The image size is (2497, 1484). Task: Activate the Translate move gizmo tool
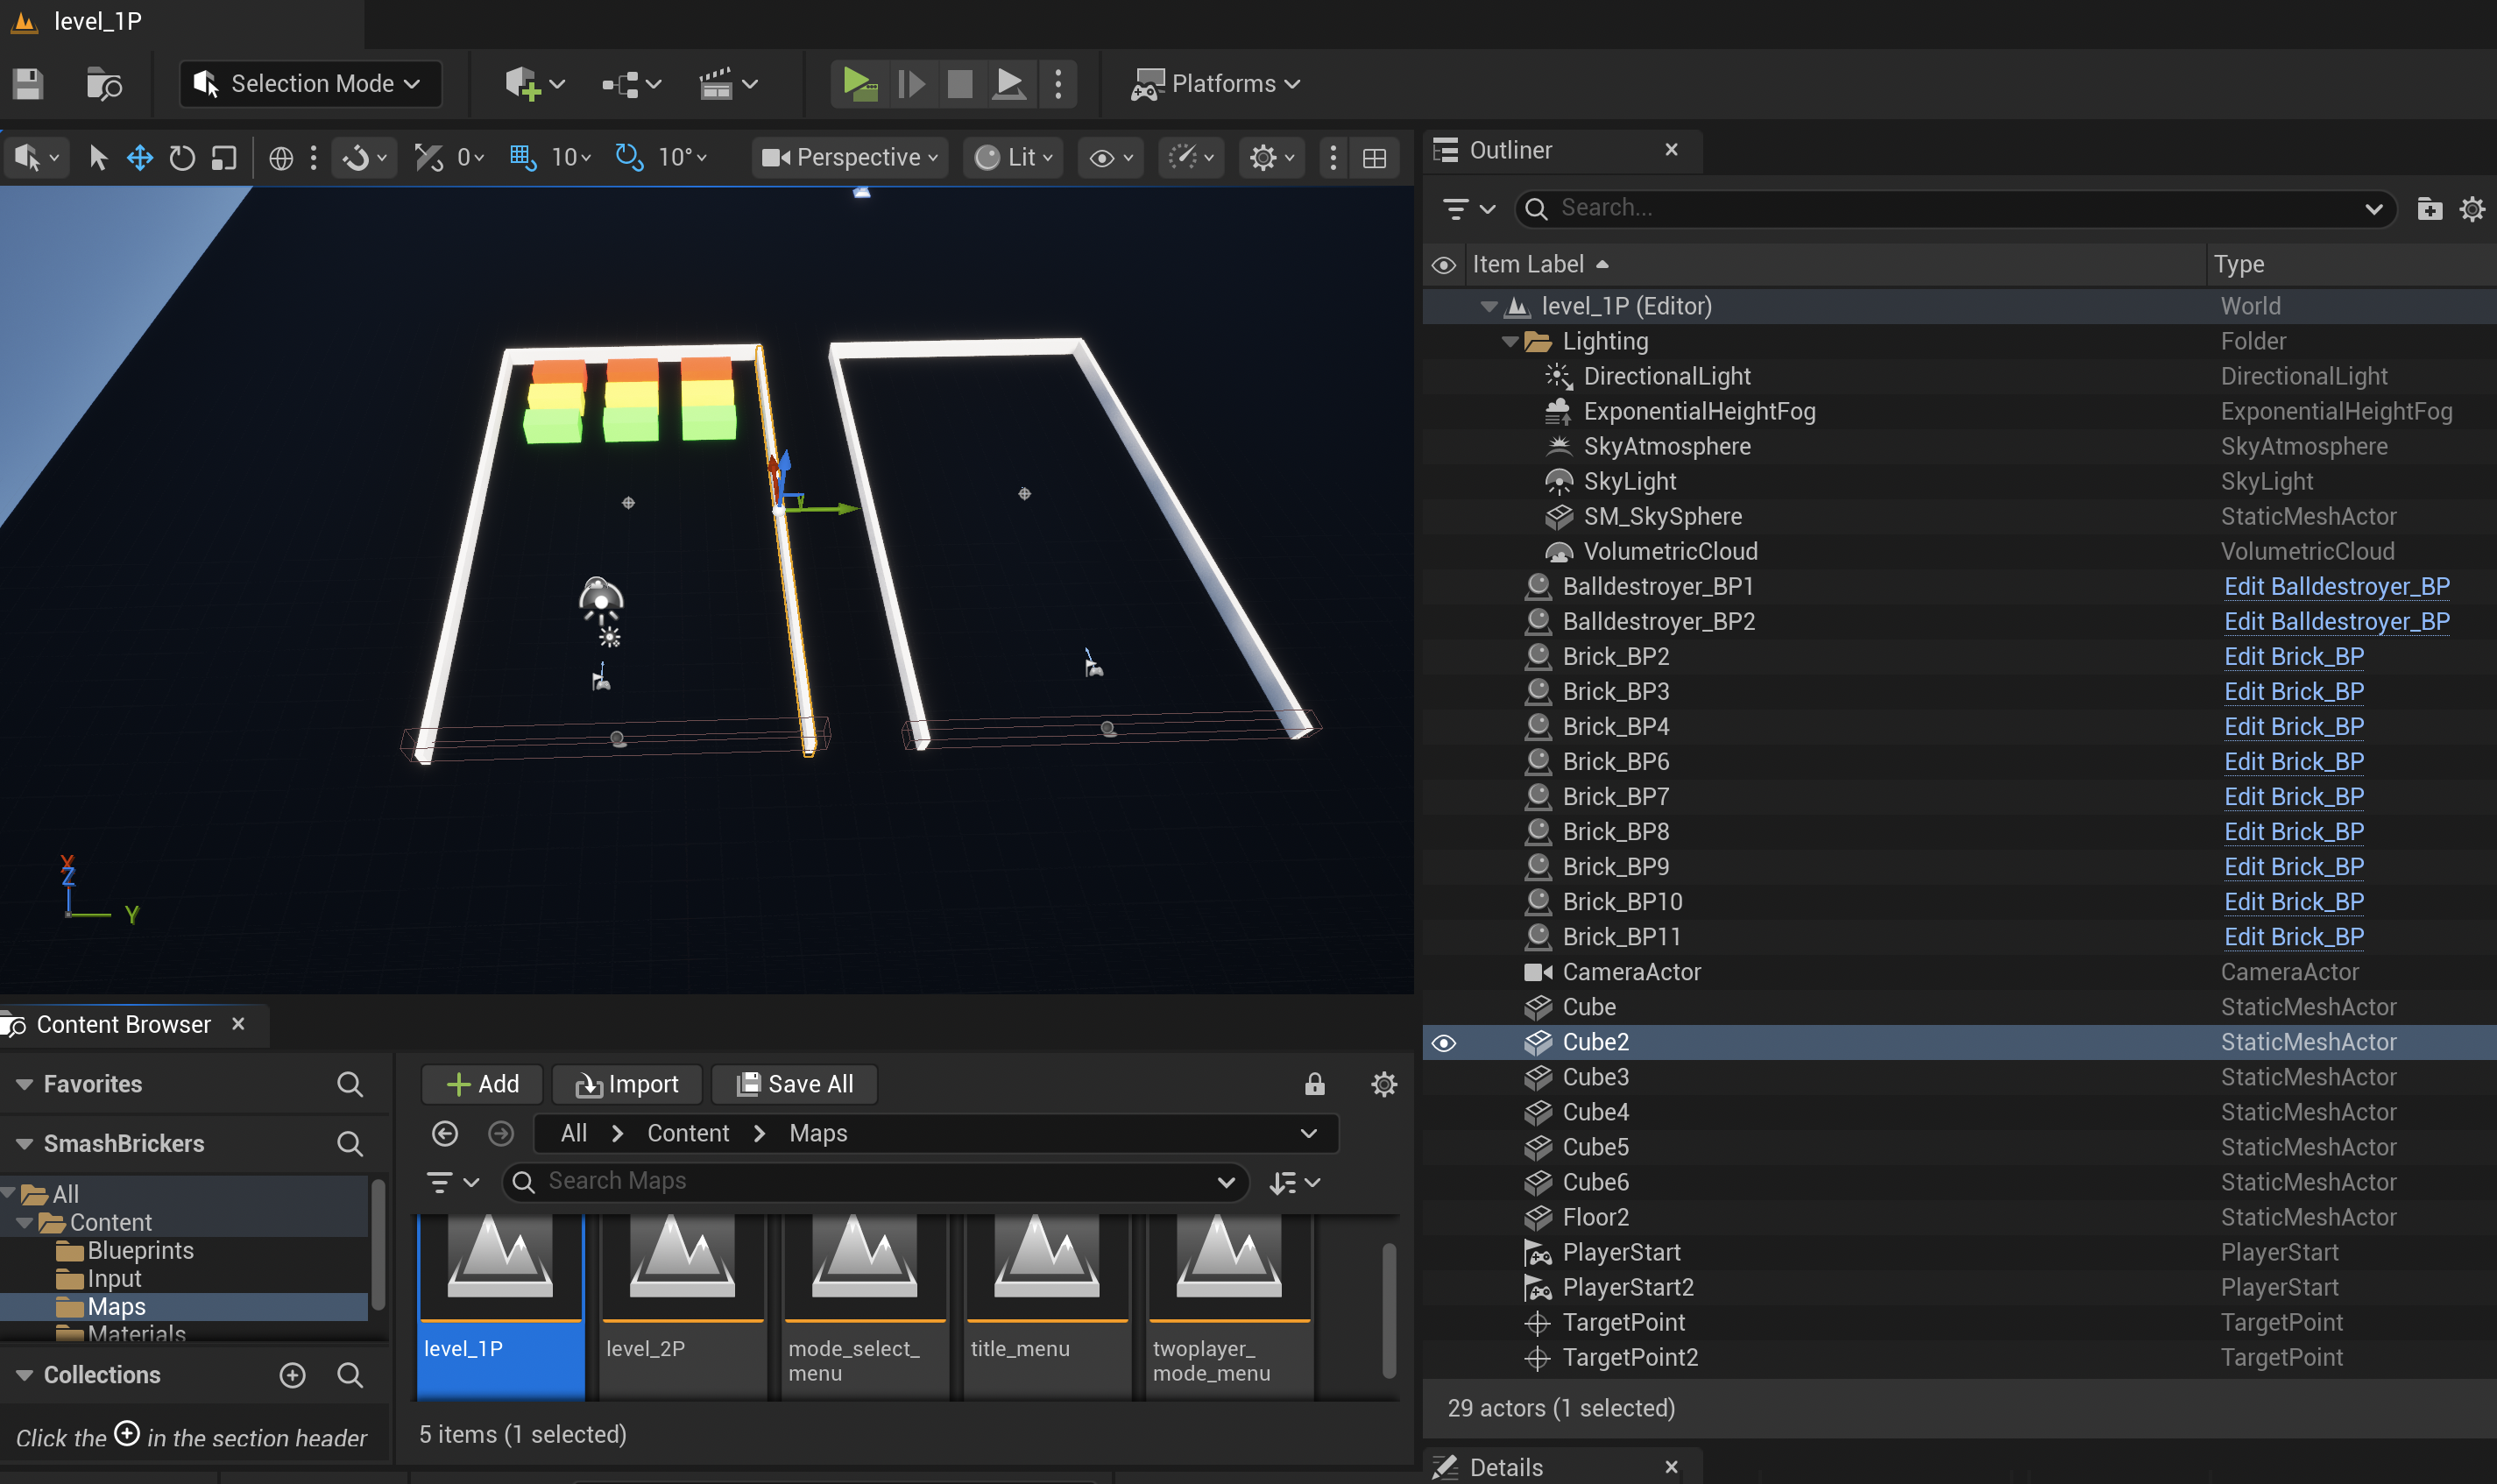139,157
